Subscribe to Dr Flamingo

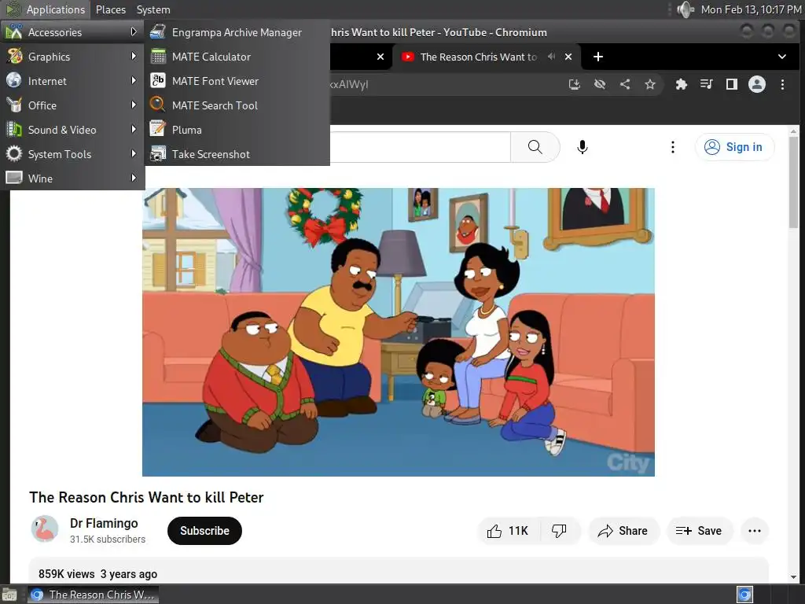click(204, 531)
